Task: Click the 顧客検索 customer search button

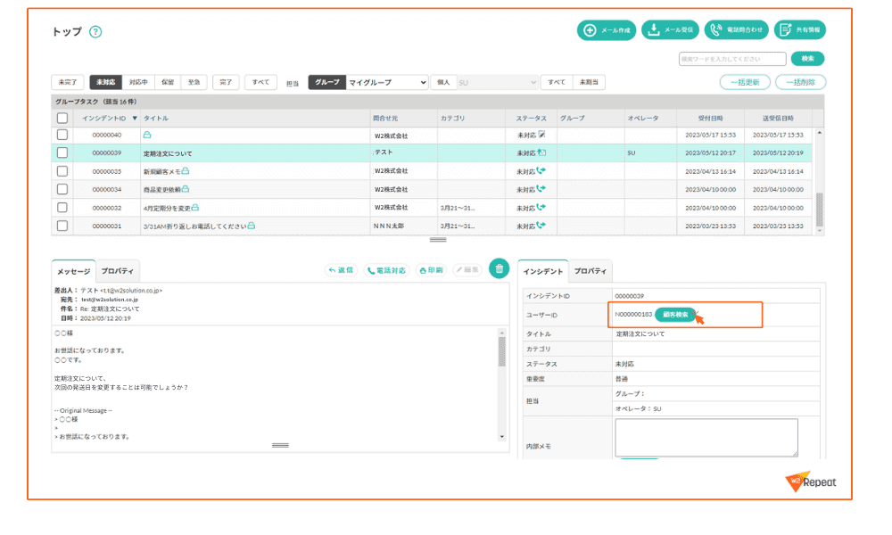Action: click(675, 315)
